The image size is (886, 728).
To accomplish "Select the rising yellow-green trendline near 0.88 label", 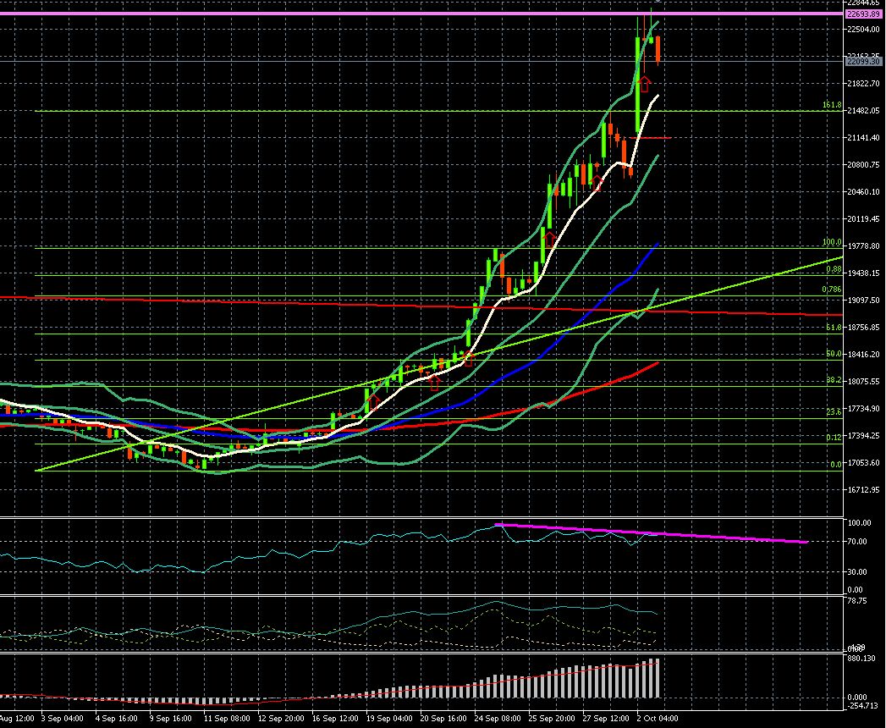I will 438,364.
